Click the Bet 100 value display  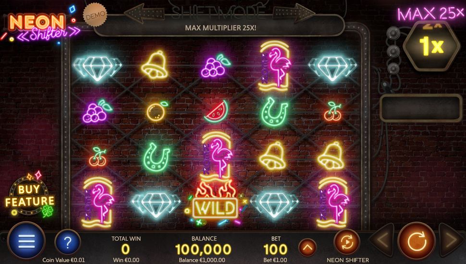275,249
